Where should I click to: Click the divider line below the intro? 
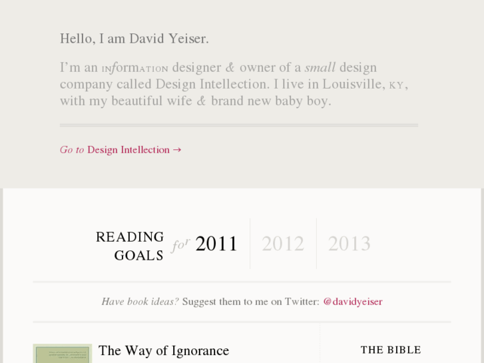[x=239, y=125]
